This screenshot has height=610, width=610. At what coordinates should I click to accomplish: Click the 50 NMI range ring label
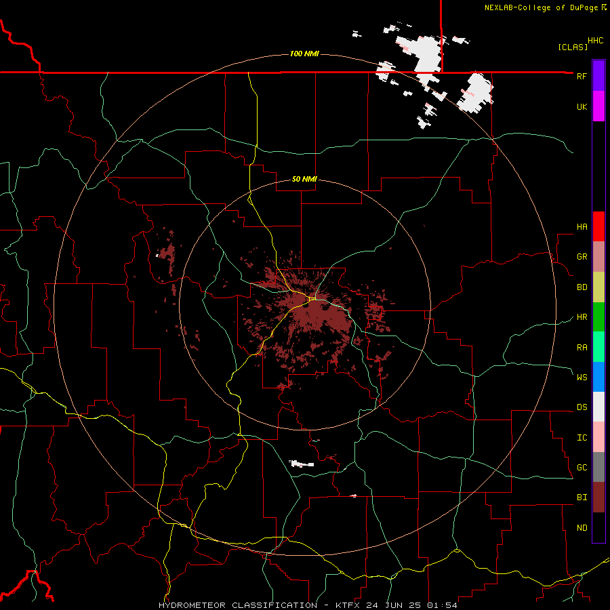pyautogui.click(x=304, y=179)
